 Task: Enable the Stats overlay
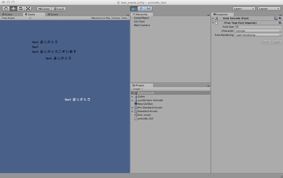[x=125, y=18]
